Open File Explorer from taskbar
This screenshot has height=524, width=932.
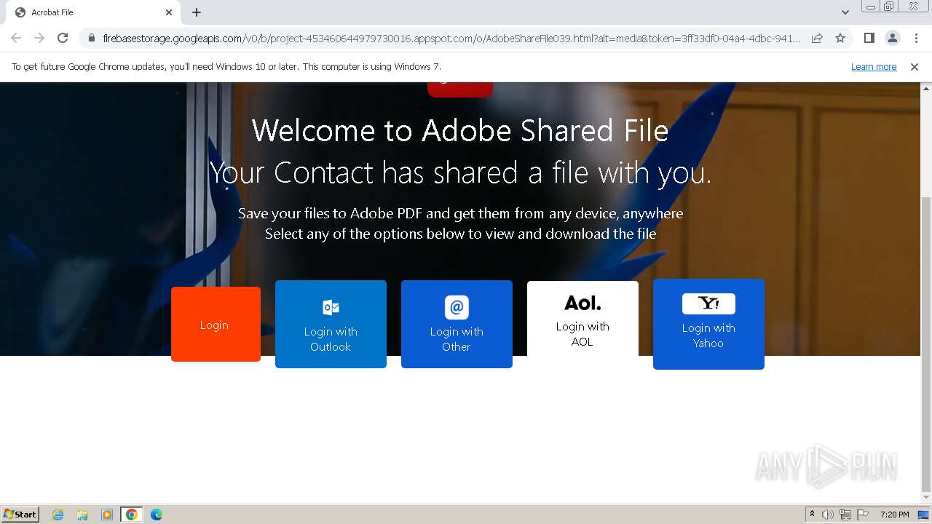click(82, 515)
